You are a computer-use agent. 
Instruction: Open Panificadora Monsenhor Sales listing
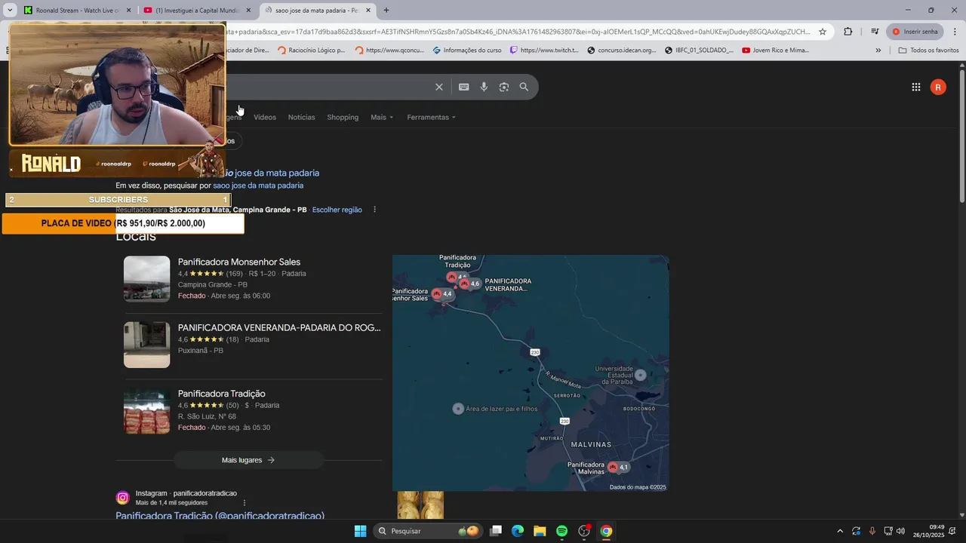239,262
